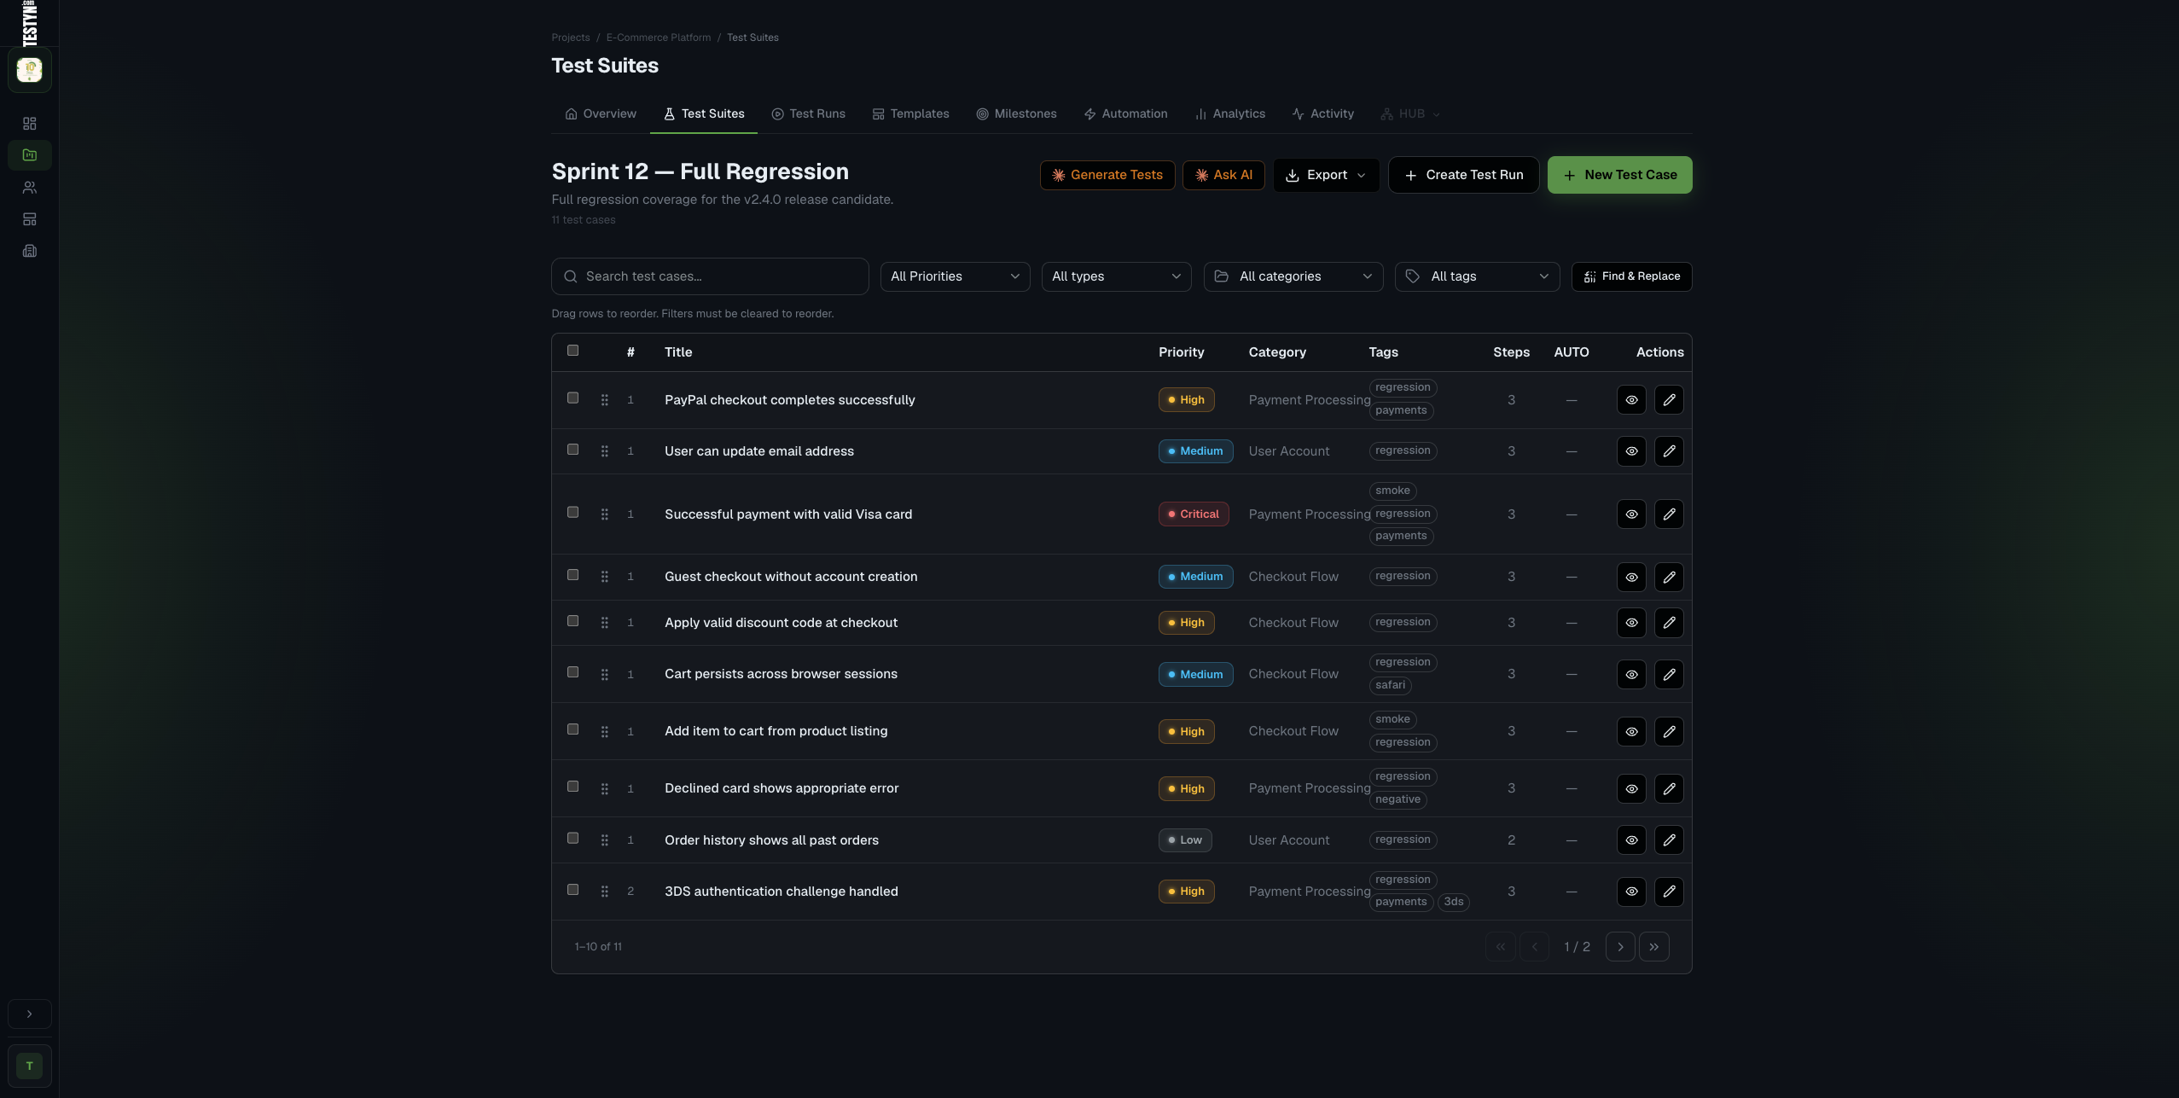Image resolution: width=2179 pixels, height=1098 pixels.
Task: Edit the Order history shows all past orders case
Action: (1669, 840)
